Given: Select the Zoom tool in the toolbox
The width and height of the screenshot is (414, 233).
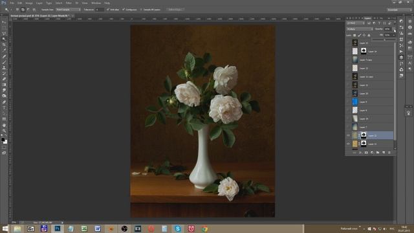Looking at the screenshot, I should (4, 131).
